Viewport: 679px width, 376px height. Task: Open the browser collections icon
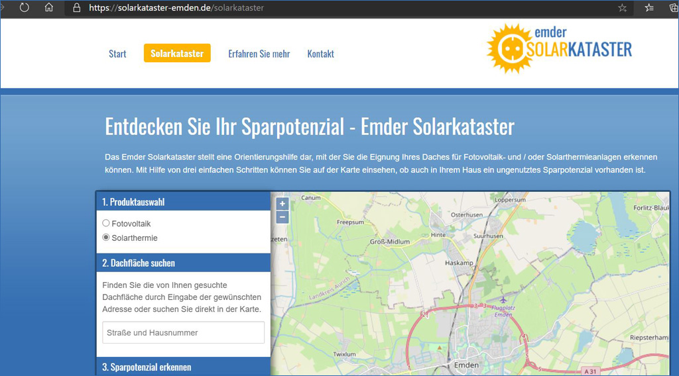click(x=673, y=8)
